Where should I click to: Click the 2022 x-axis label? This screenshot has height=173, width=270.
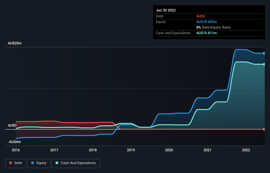click(246, 150)
